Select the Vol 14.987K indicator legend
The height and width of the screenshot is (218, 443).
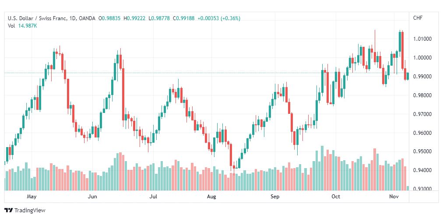click(22, 26)
